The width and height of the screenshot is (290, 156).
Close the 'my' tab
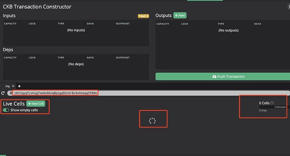click(13, 86)
